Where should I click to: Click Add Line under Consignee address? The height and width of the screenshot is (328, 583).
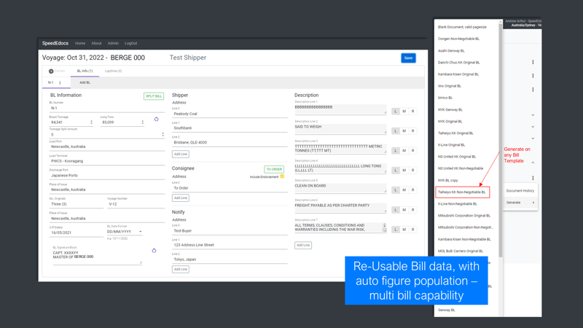tap(180, 198)
